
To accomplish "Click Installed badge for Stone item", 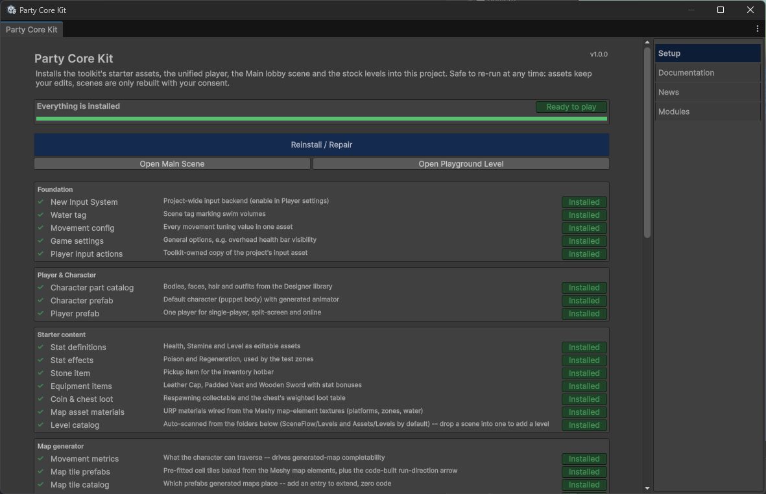I will (x=584, y=373).
